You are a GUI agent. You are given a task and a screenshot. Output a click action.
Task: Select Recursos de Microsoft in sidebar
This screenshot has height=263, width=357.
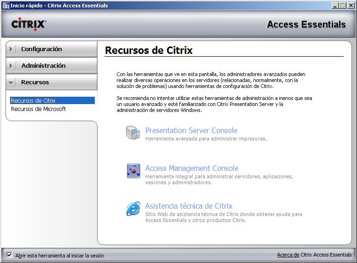click(39, 109)
